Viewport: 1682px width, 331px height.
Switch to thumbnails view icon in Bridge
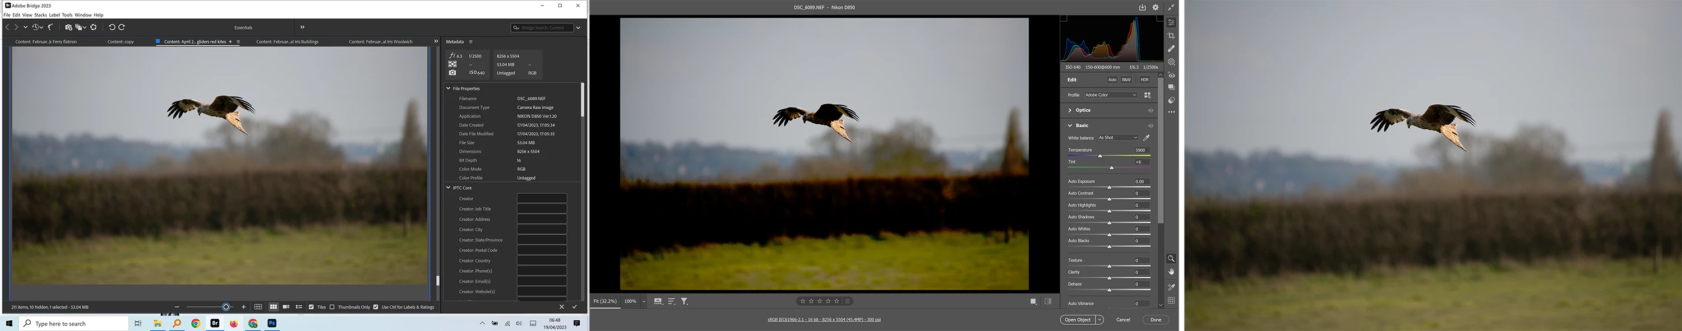[274, 307]
